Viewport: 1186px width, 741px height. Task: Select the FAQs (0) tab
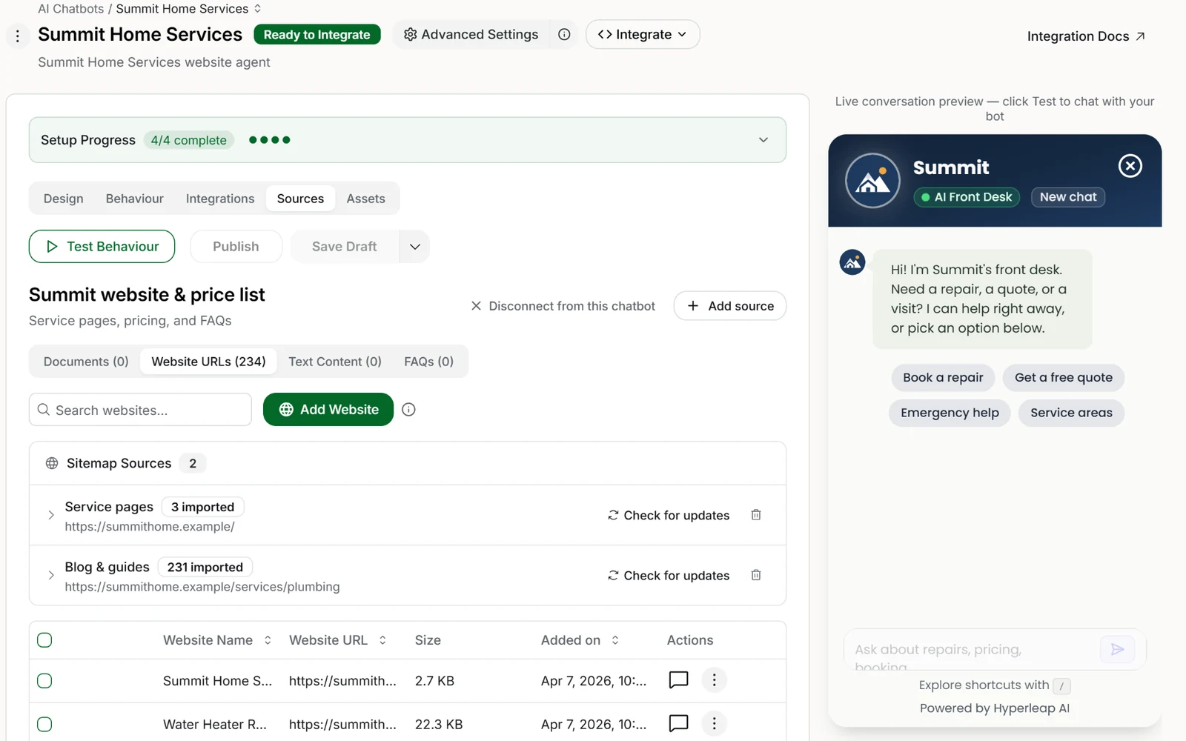[428, 362]
